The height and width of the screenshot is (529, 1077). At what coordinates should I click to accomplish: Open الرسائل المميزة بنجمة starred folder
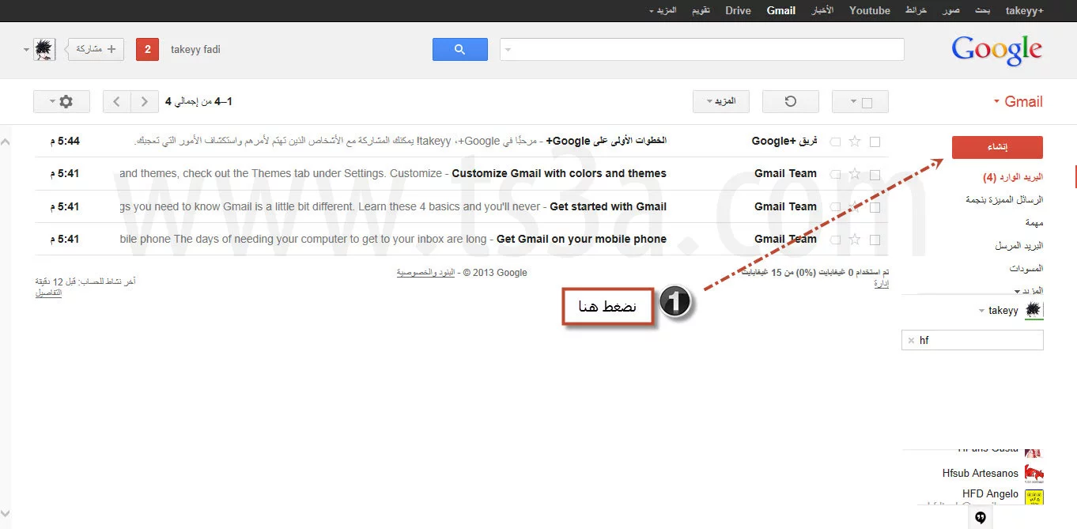coord(1004,200)
